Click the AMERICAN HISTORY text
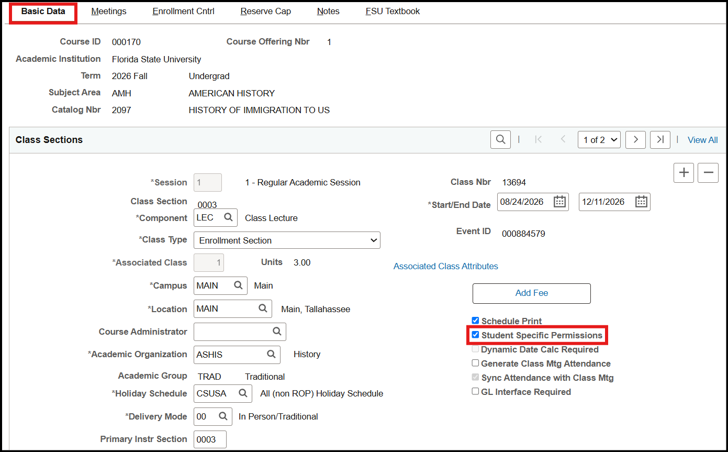The height and width of the screenshot is (452, 728). click(x=231, y=93)
